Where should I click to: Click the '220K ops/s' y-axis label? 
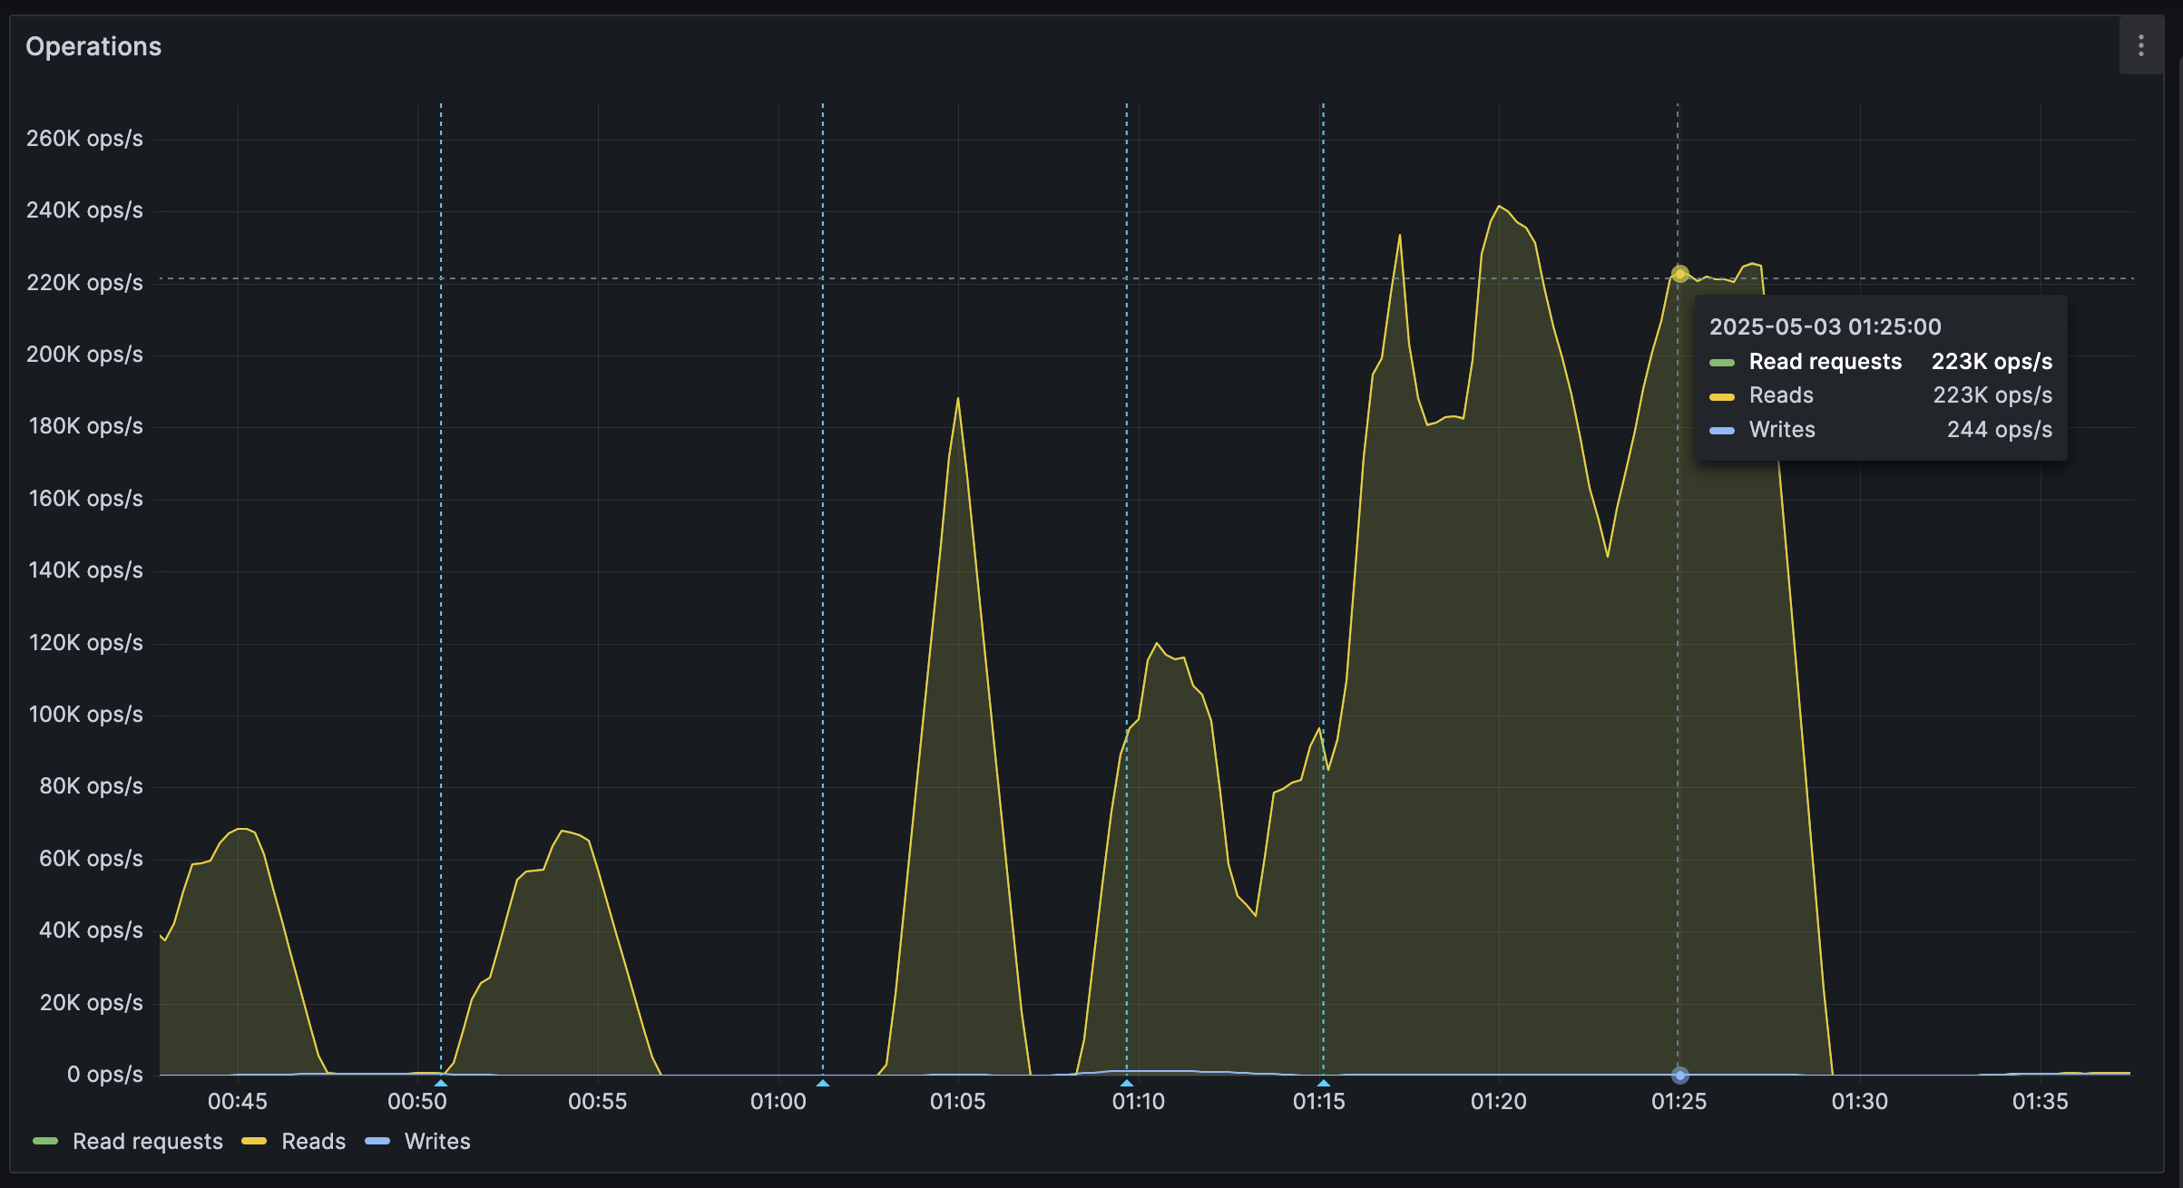tap(84, 283)
